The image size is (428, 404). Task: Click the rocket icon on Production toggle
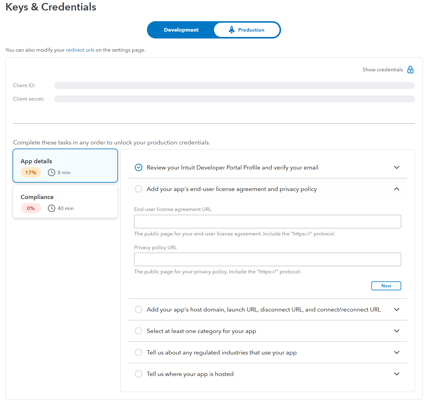(x=232, y=30)
